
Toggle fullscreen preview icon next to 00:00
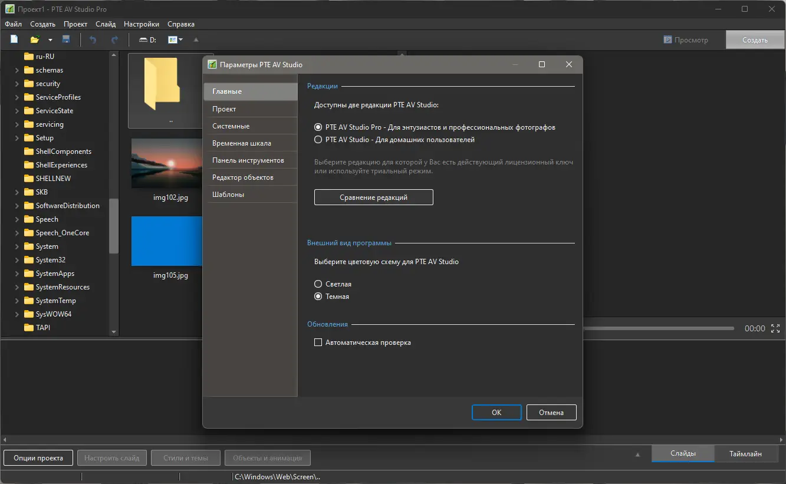click(775, 328)
